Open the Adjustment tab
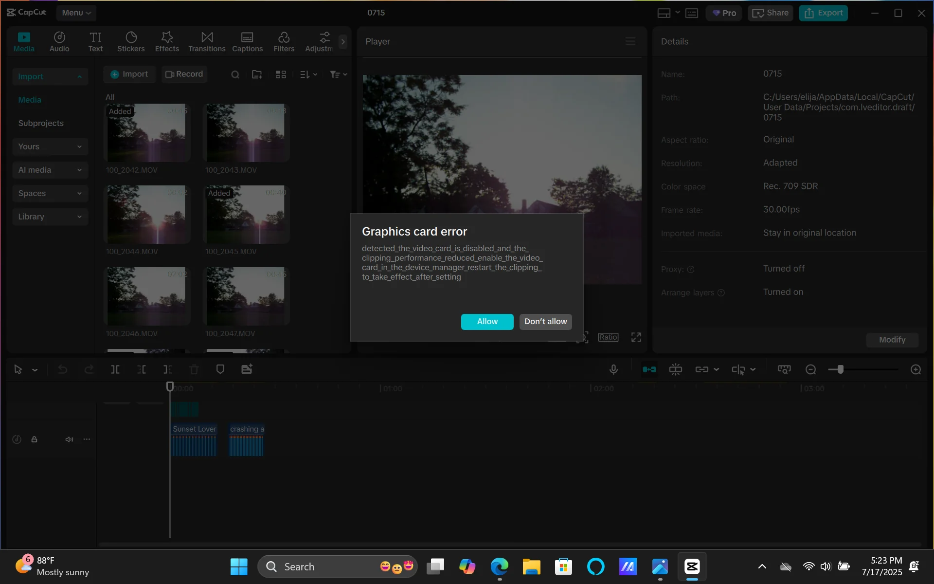The image size is (934, 584). coord(319,42)
